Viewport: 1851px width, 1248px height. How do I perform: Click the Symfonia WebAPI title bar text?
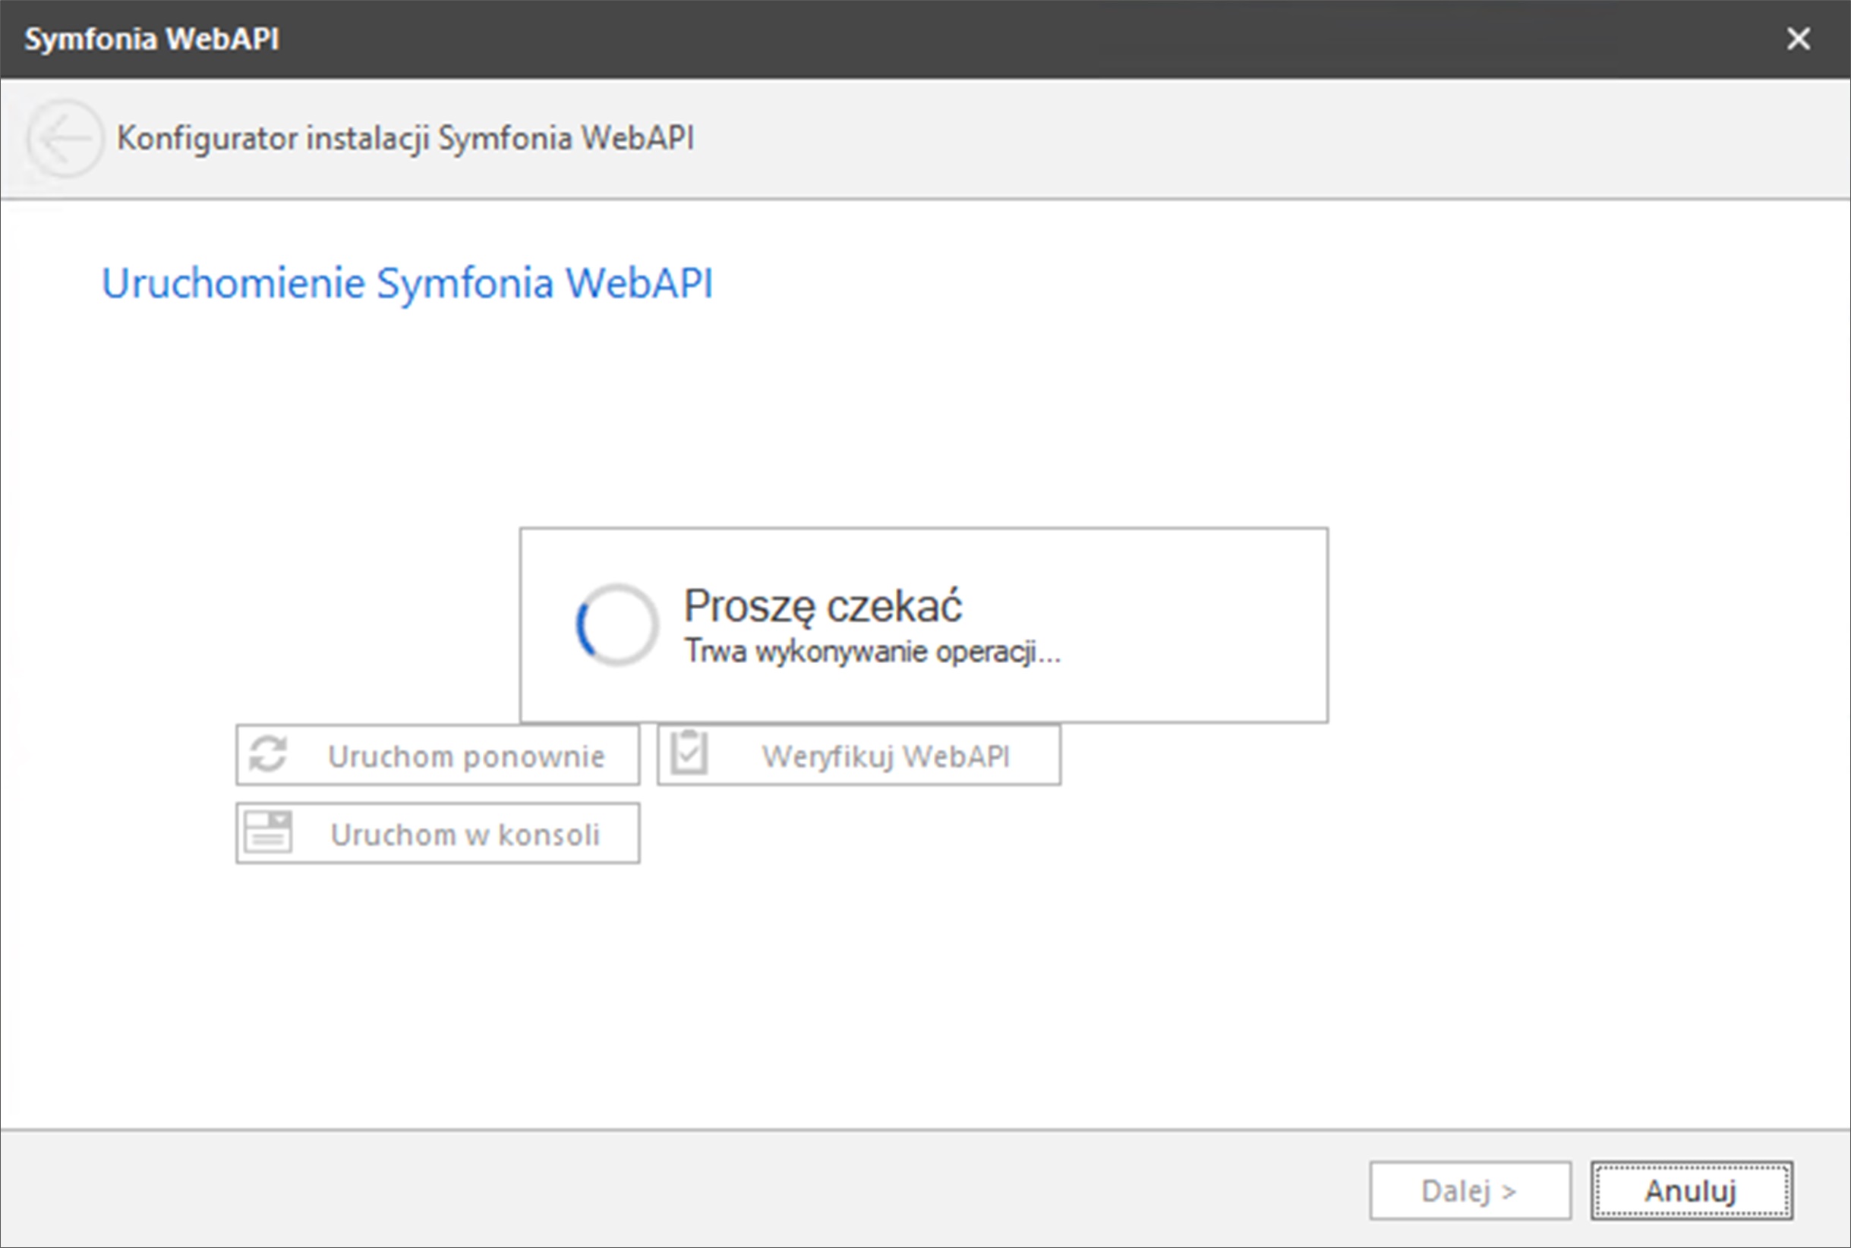(151, 38)
